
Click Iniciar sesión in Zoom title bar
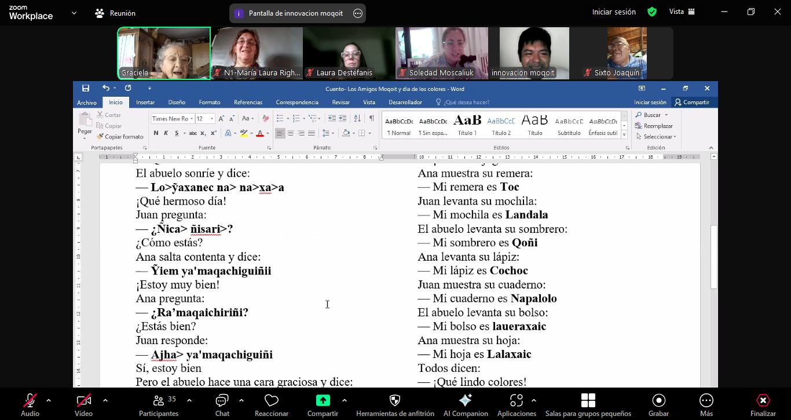[613, 12]
